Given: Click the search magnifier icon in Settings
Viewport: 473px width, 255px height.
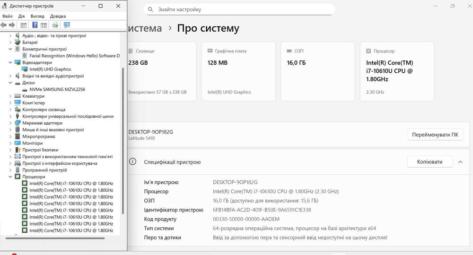Looking at the screenshot, I should click(x=150, y=9).
